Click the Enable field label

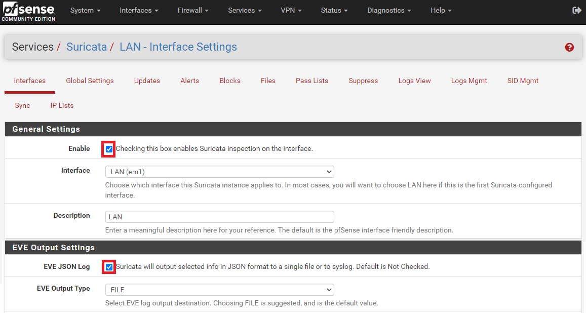(x=79, y=148)
